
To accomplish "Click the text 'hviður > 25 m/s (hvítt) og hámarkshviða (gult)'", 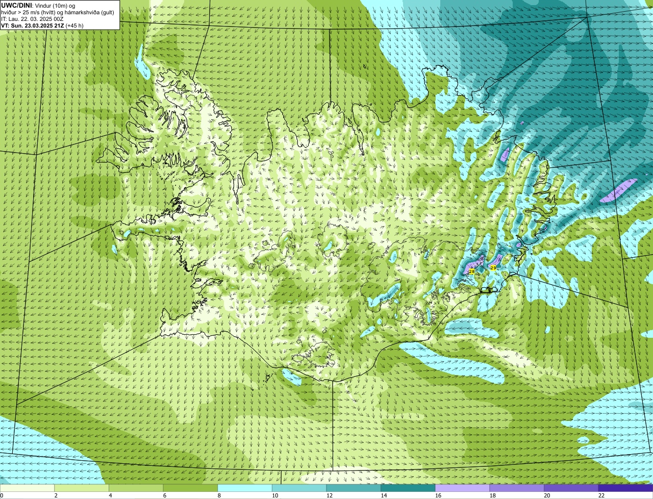I will point(58,12).
